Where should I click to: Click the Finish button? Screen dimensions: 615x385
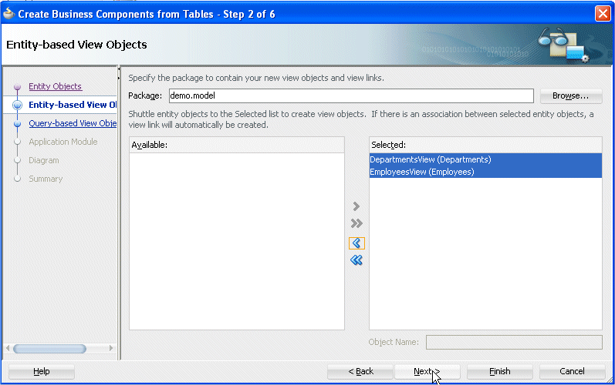[x=500, y=371]
